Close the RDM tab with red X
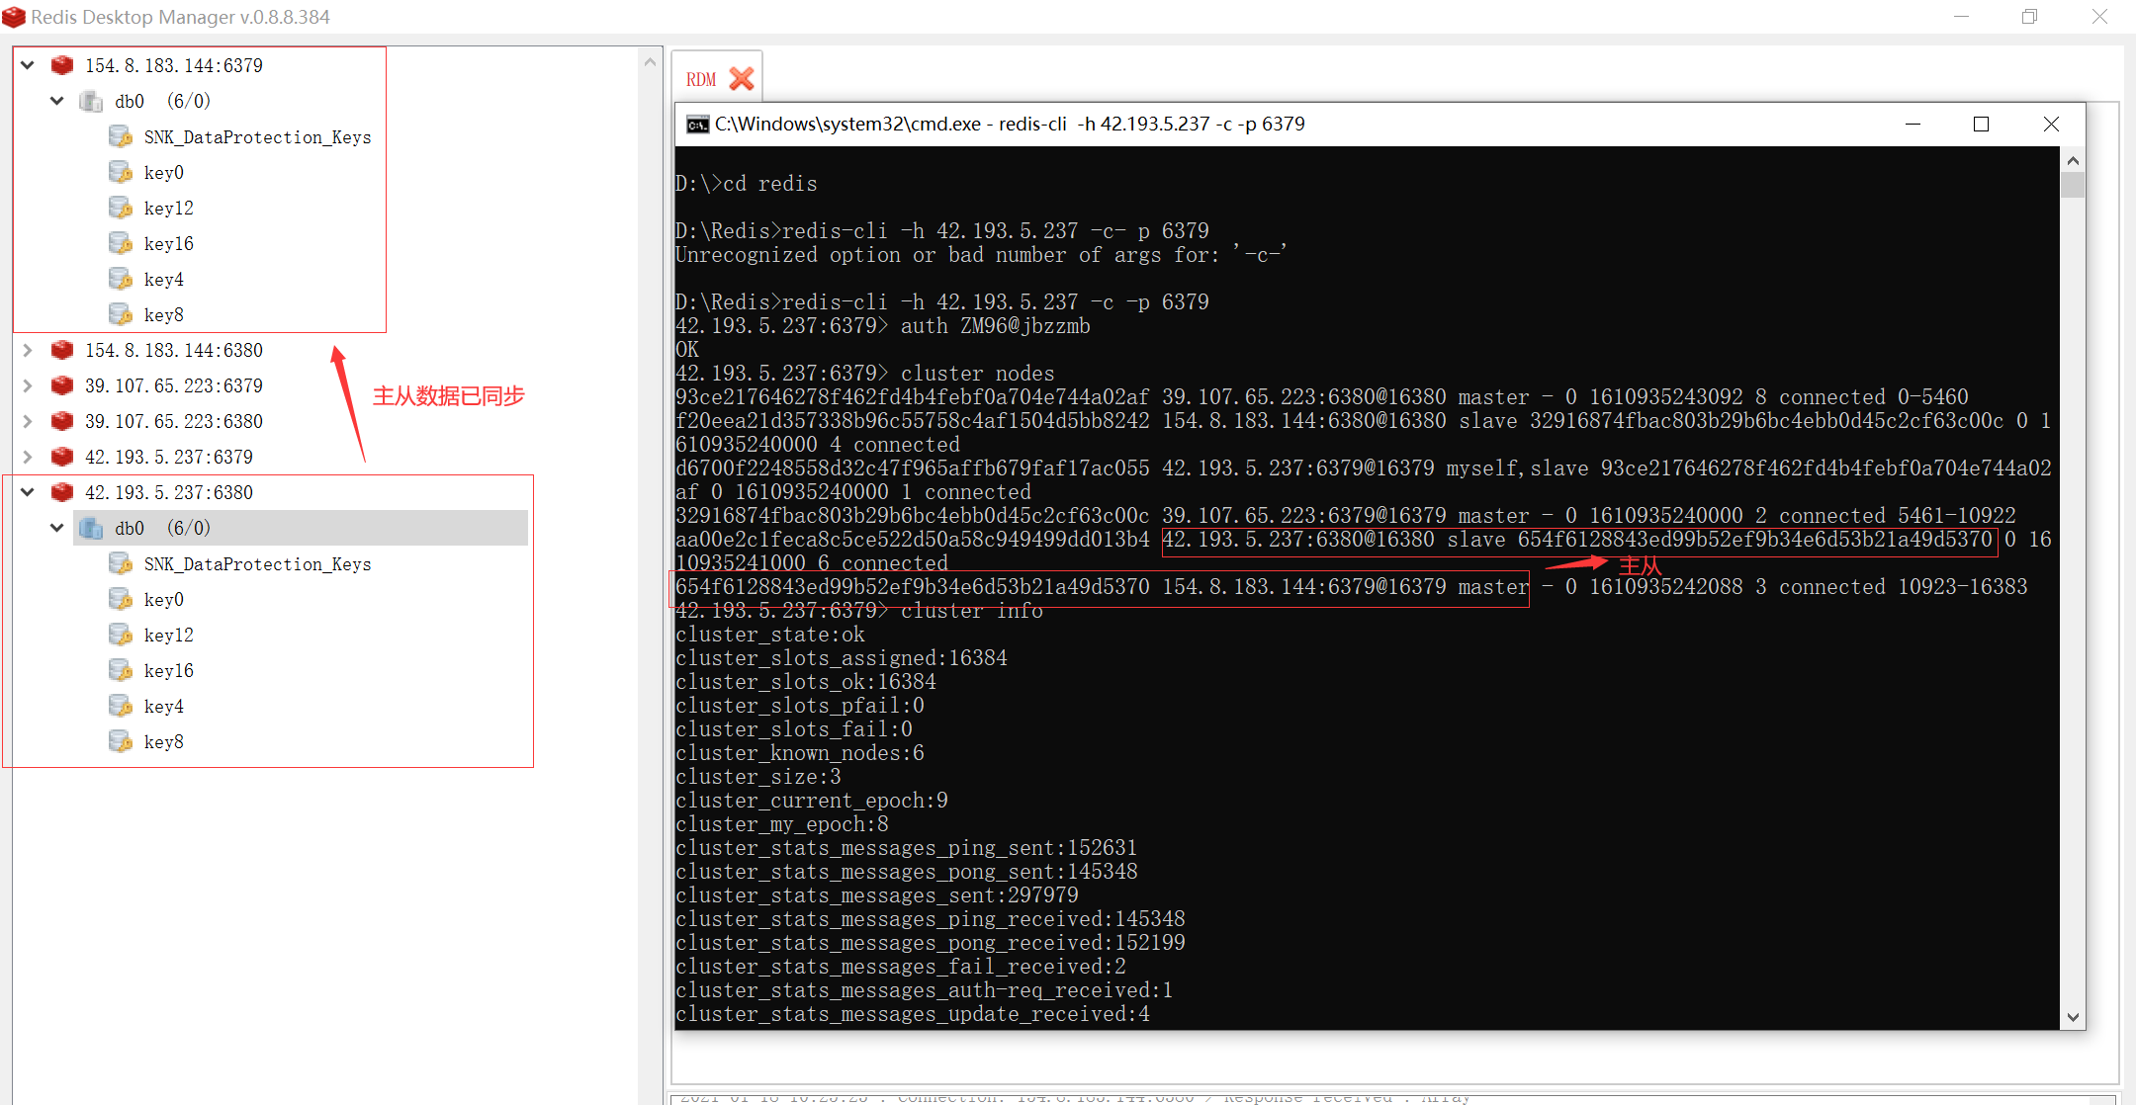Screen dimensions: 2136x1105 (742, 79)
